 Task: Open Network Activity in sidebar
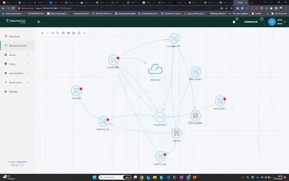point(18,46)
